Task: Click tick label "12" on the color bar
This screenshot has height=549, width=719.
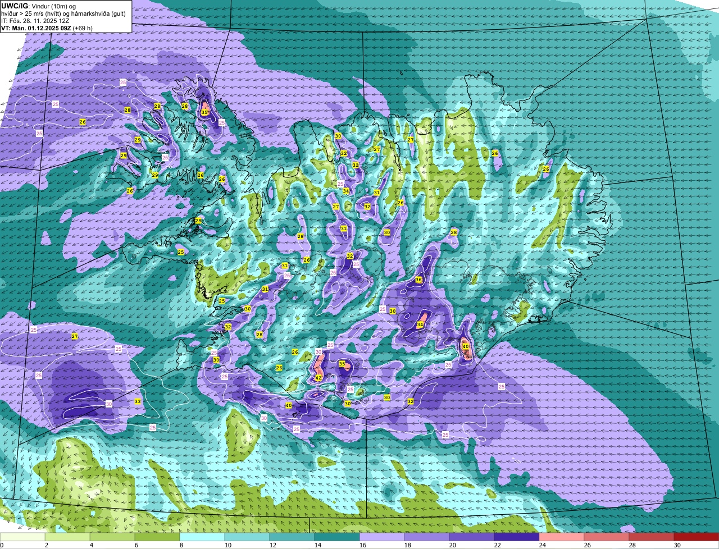Action: point(273,545)
